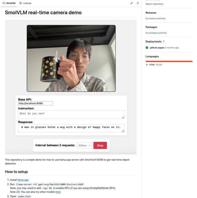The image size is (197, 198).
Task: Switch to the License tab
Action: pos(25,3)
